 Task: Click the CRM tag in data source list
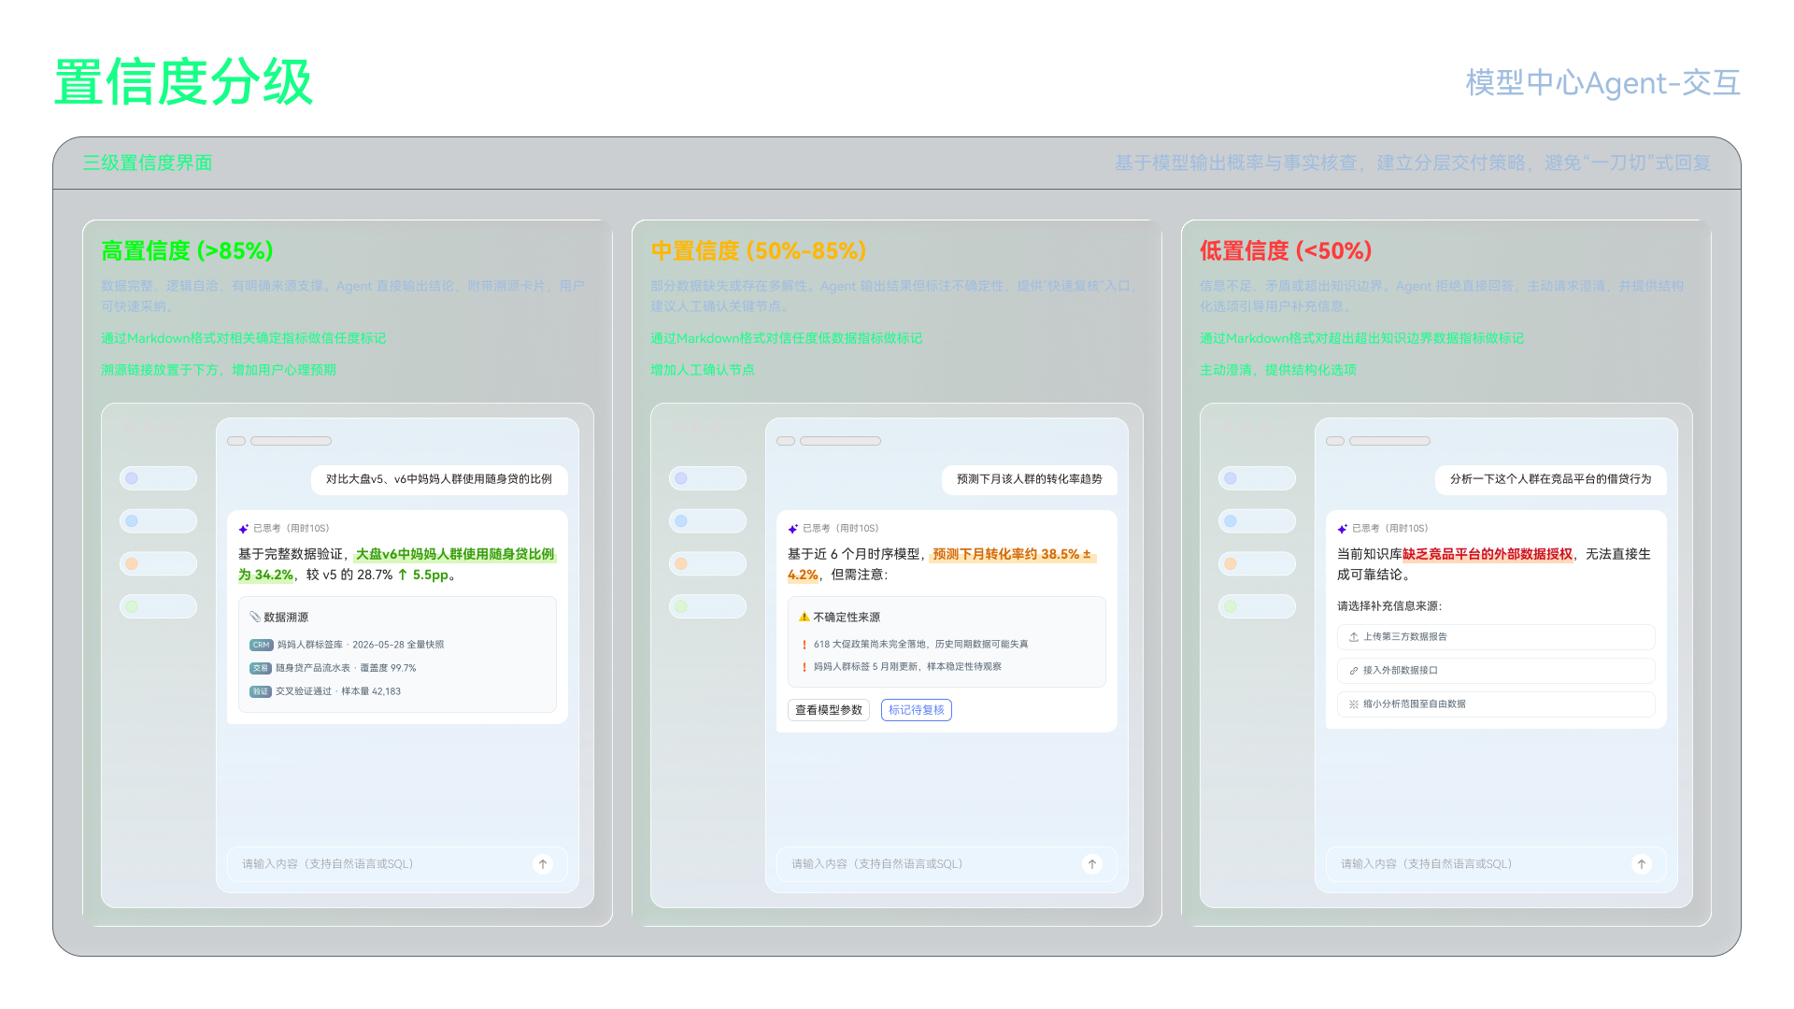tap(261, 645)
